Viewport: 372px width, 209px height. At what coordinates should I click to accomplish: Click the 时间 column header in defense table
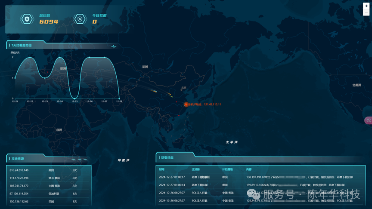pyautogui.click(x=161, y=169)
